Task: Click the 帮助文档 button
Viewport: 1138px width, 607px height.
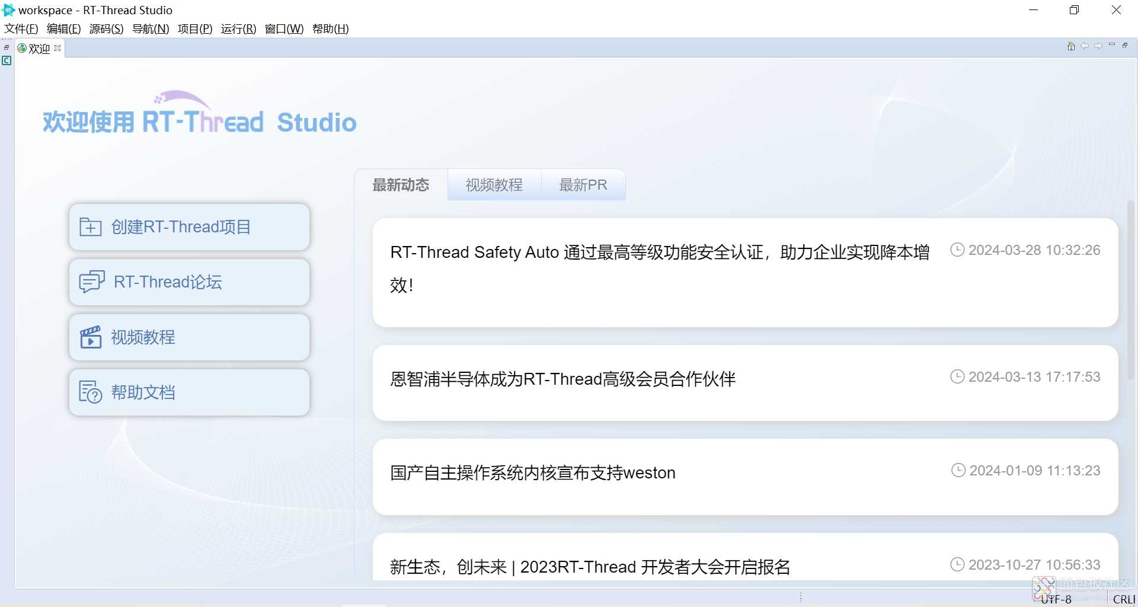Action: tap(189, 392)
